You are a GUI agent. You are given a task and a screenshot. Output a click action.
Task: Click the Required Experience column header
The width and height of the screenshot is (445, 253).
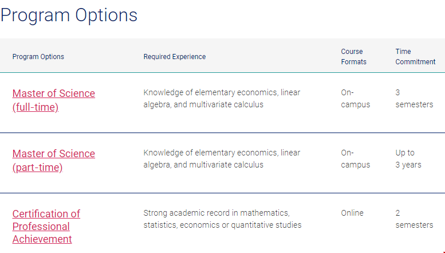tap(175, 57)
